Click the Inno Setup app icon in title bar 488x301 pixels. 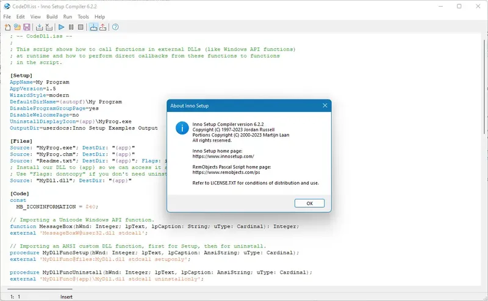7,6
